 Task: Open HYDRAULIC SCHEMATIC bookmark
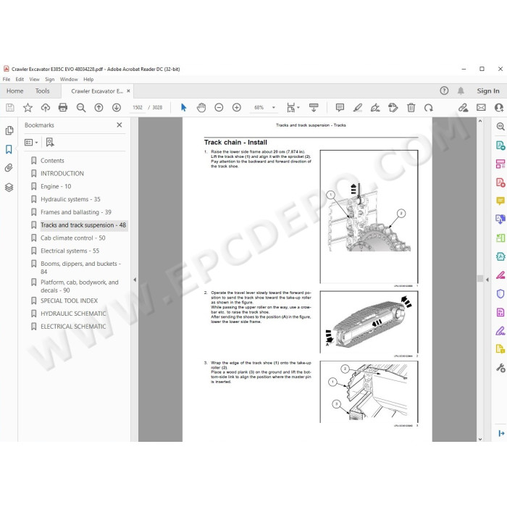click(x=73, y=314)
